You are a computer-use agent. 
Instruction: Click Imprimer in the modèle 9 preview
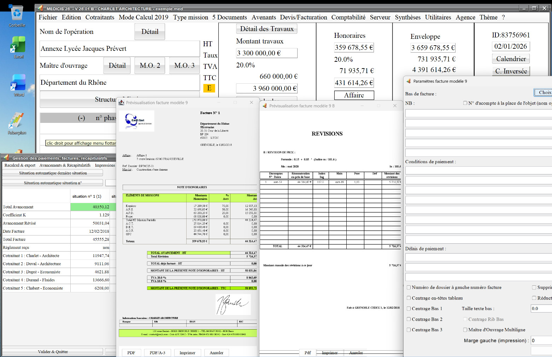(x=187, y=353)
